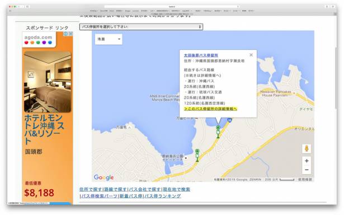Open the map type dropdown
This screenshot has width=344, height=215.
click(109, 39)
